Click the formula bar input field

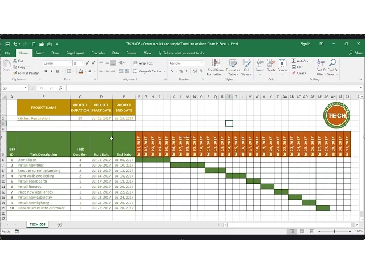pos(213,88)
